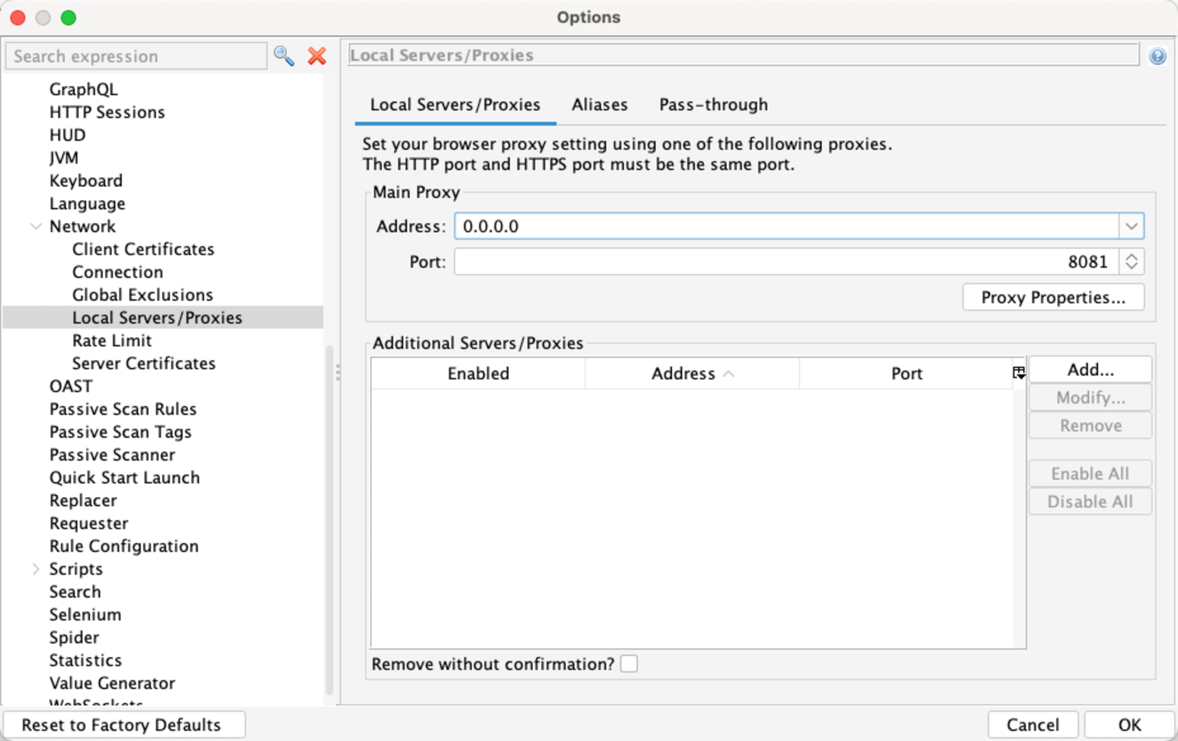
Task: Open the Address dropdown arrow
Action: (1131, 226)
